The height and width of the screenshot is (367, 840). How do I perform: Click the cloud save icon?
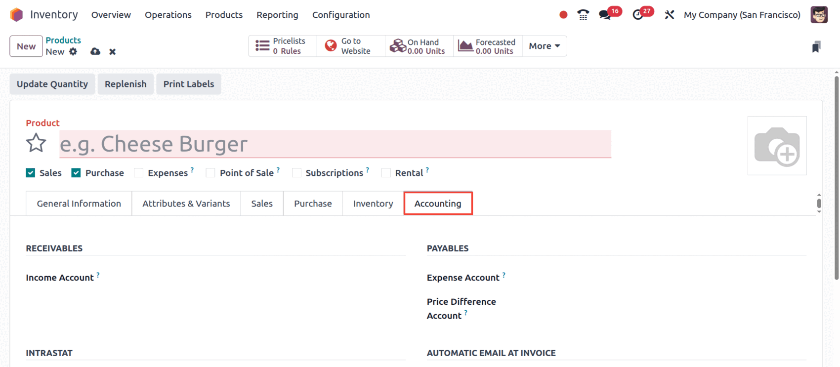[95, 51]
